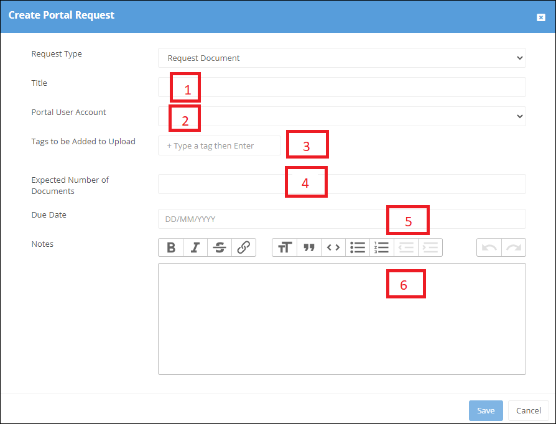
Task: Close the Create Portal Request dialog
Action: point(540,17)
